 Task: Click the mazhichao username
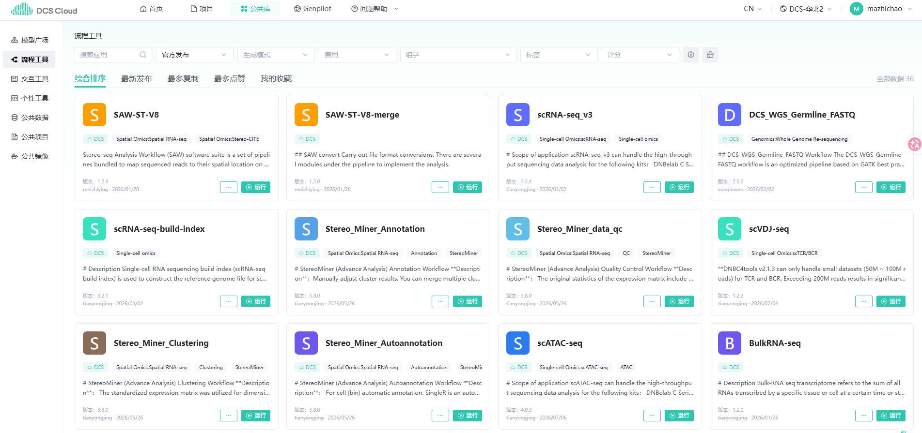coord(885,9)
